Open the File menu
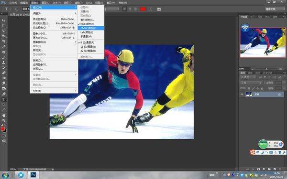Image resolution: width=287 pixels, height=179 pixels. coord(13,3)
